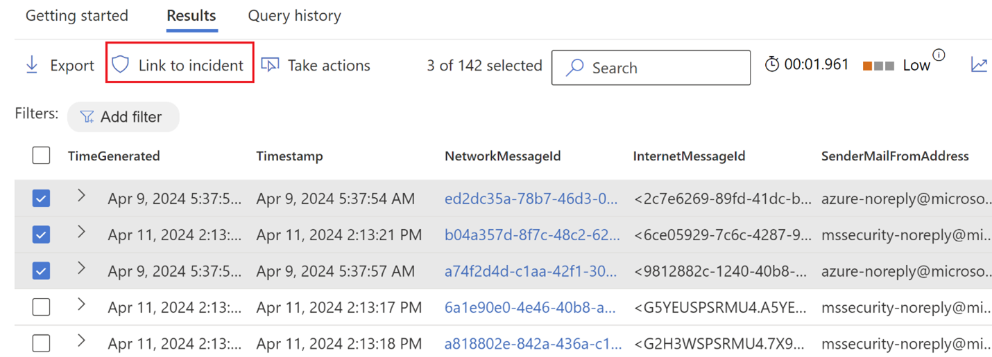Click the Take actions screen icon

coord(270,65)
